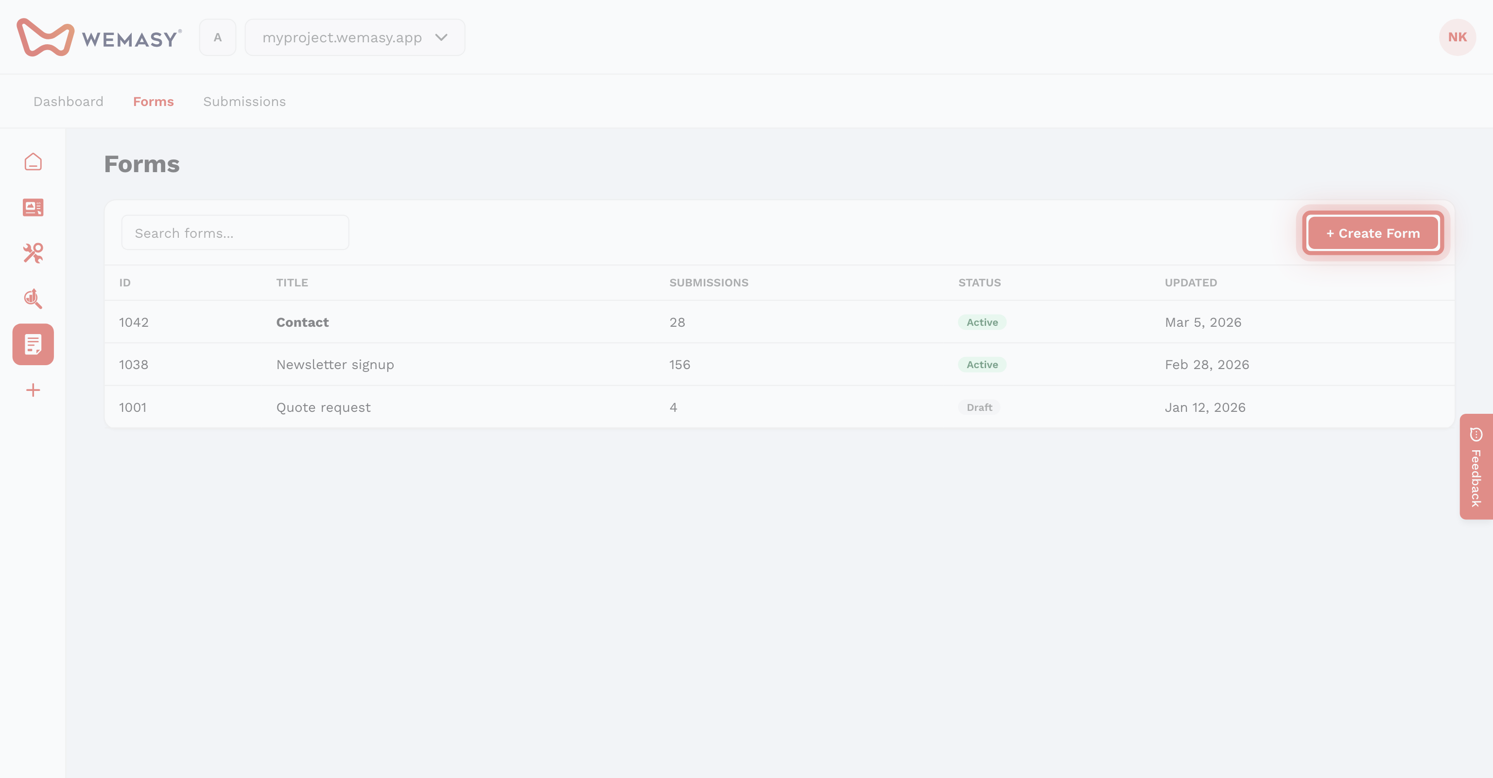Click the Feb 28, 2026 date
This screenshot has width=1493, height=778.
1207,365
